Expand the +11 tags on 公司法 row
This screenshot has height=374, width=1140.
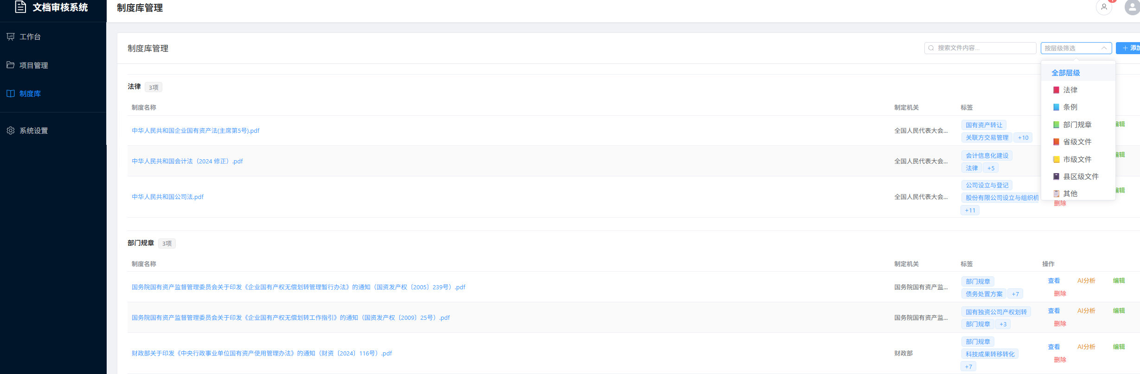point(970,210)
